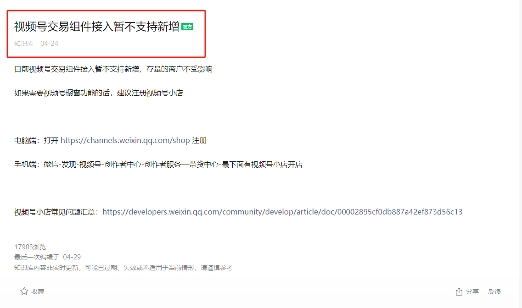The image size is (522, 308).
Task: Click the 最后一次编辑于 04-29 line
Action: point(47,257)
